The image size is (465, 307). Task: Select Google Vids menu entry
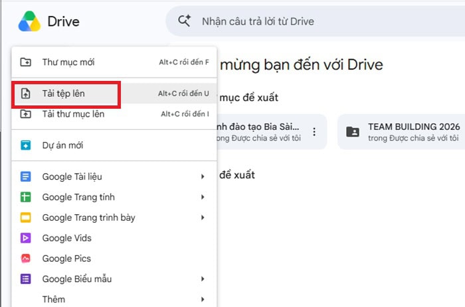[x=114, y=238]
